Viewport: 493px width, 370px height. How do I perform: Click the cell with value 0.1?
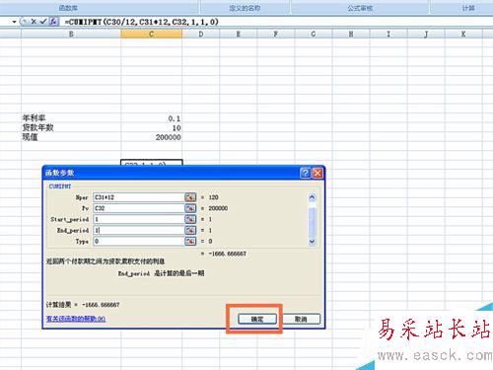(x=151, y=118)
